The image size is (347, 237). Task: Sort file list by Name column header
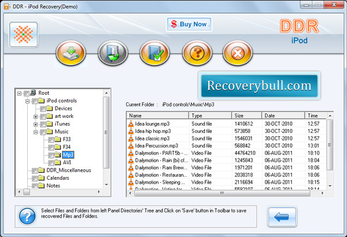click(x=157, y=116)
